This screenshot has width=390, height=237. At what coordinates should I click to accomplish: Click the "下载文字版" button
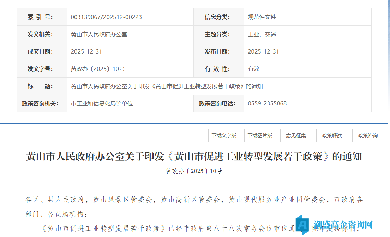click(x=224, y=135)
